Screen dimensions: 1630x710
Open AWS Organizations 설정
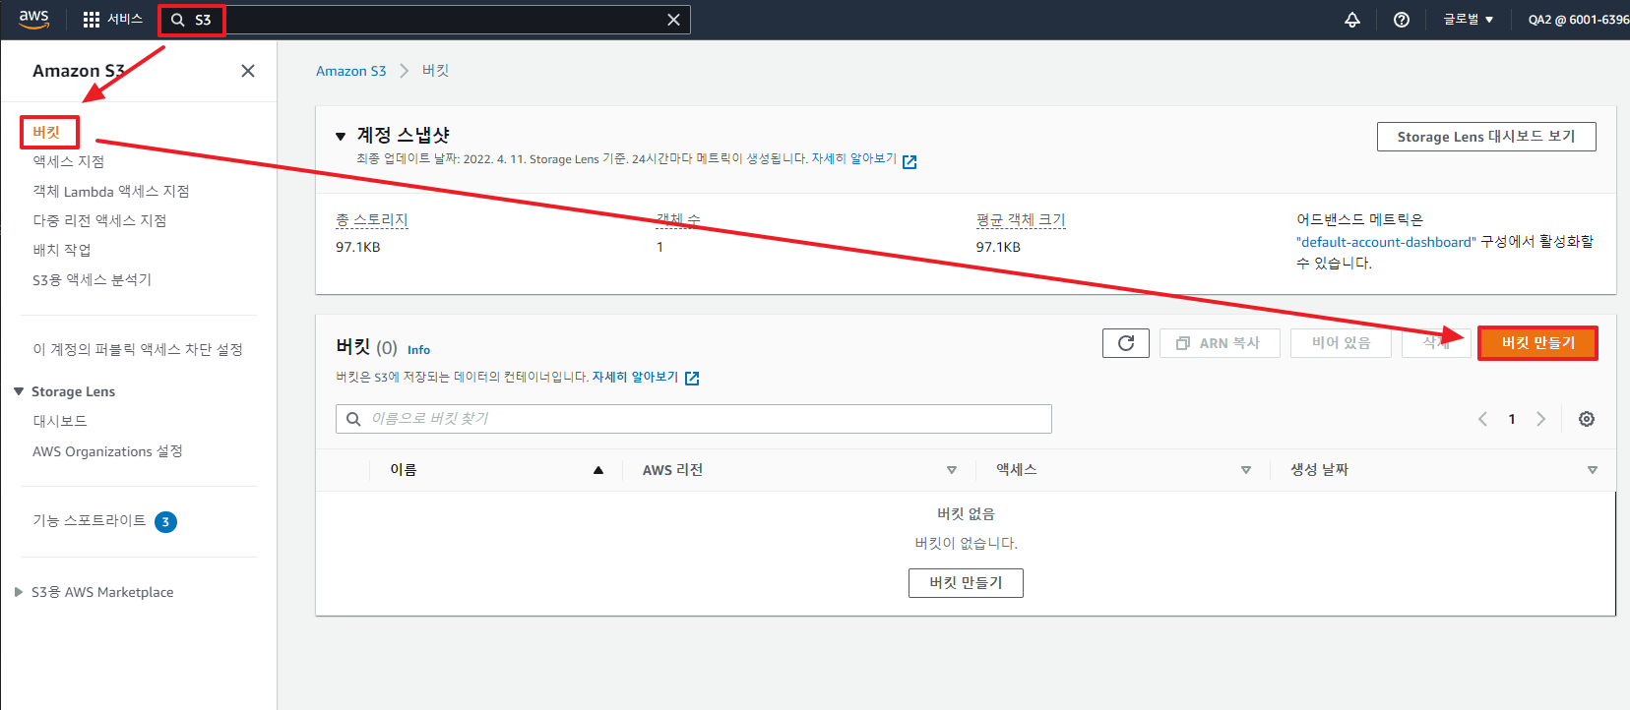[107, 451]
